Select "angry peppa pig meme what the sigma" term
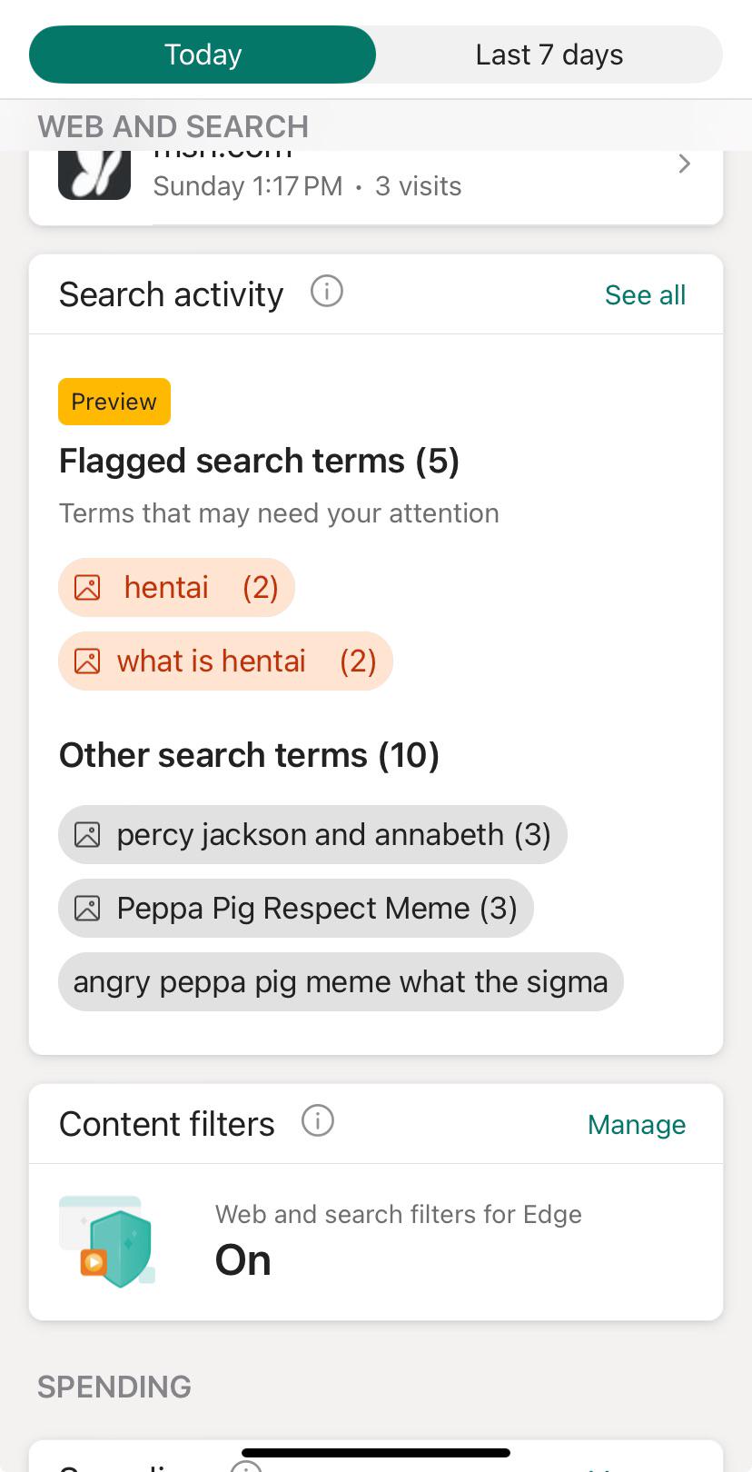752x1472 pixels. pyautogui.click(x=341, y=982)
